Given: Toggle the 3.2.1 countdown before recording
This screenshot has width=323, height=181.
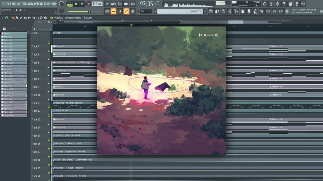Looking at the screenshot, I should (x=120, y=4).
